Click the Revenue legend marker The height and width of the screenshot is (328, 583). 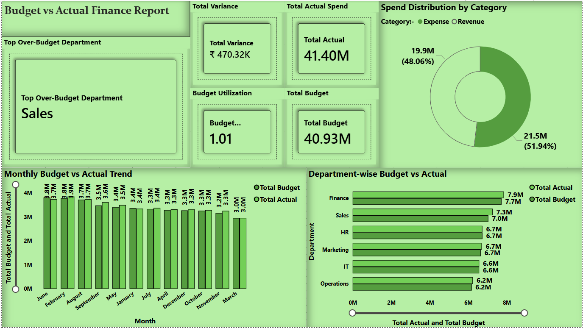(455, 22)
